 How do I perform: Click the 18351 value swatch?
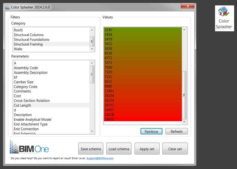coord(143,105)
